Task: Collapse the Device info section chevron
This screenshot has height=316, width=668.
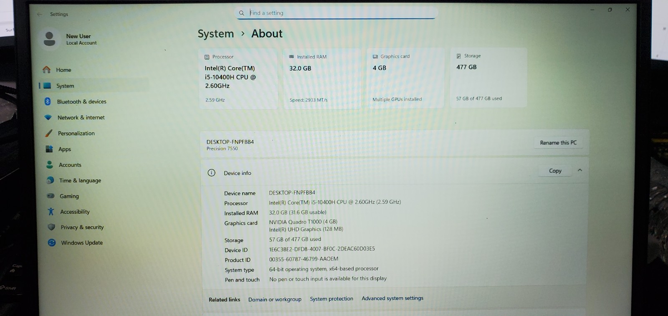Action: pos(580,170)
